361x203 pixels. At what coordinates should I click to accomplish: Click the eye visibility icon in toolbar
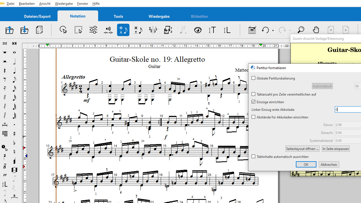click(x=198, y=30)
